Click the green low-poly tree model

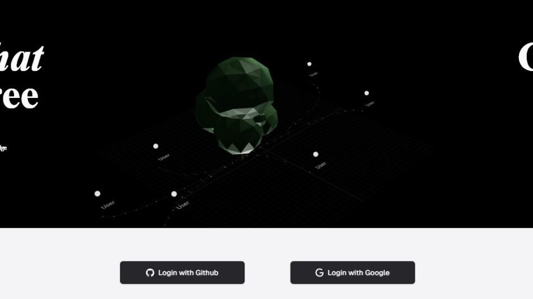tap(237, 105)
